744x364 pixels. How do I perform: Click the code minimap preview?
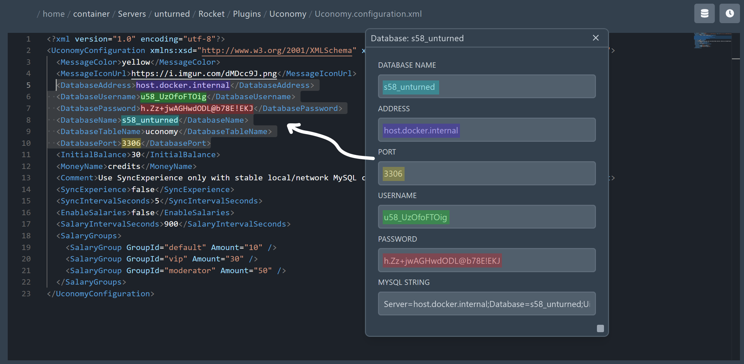tap(712, 40)
